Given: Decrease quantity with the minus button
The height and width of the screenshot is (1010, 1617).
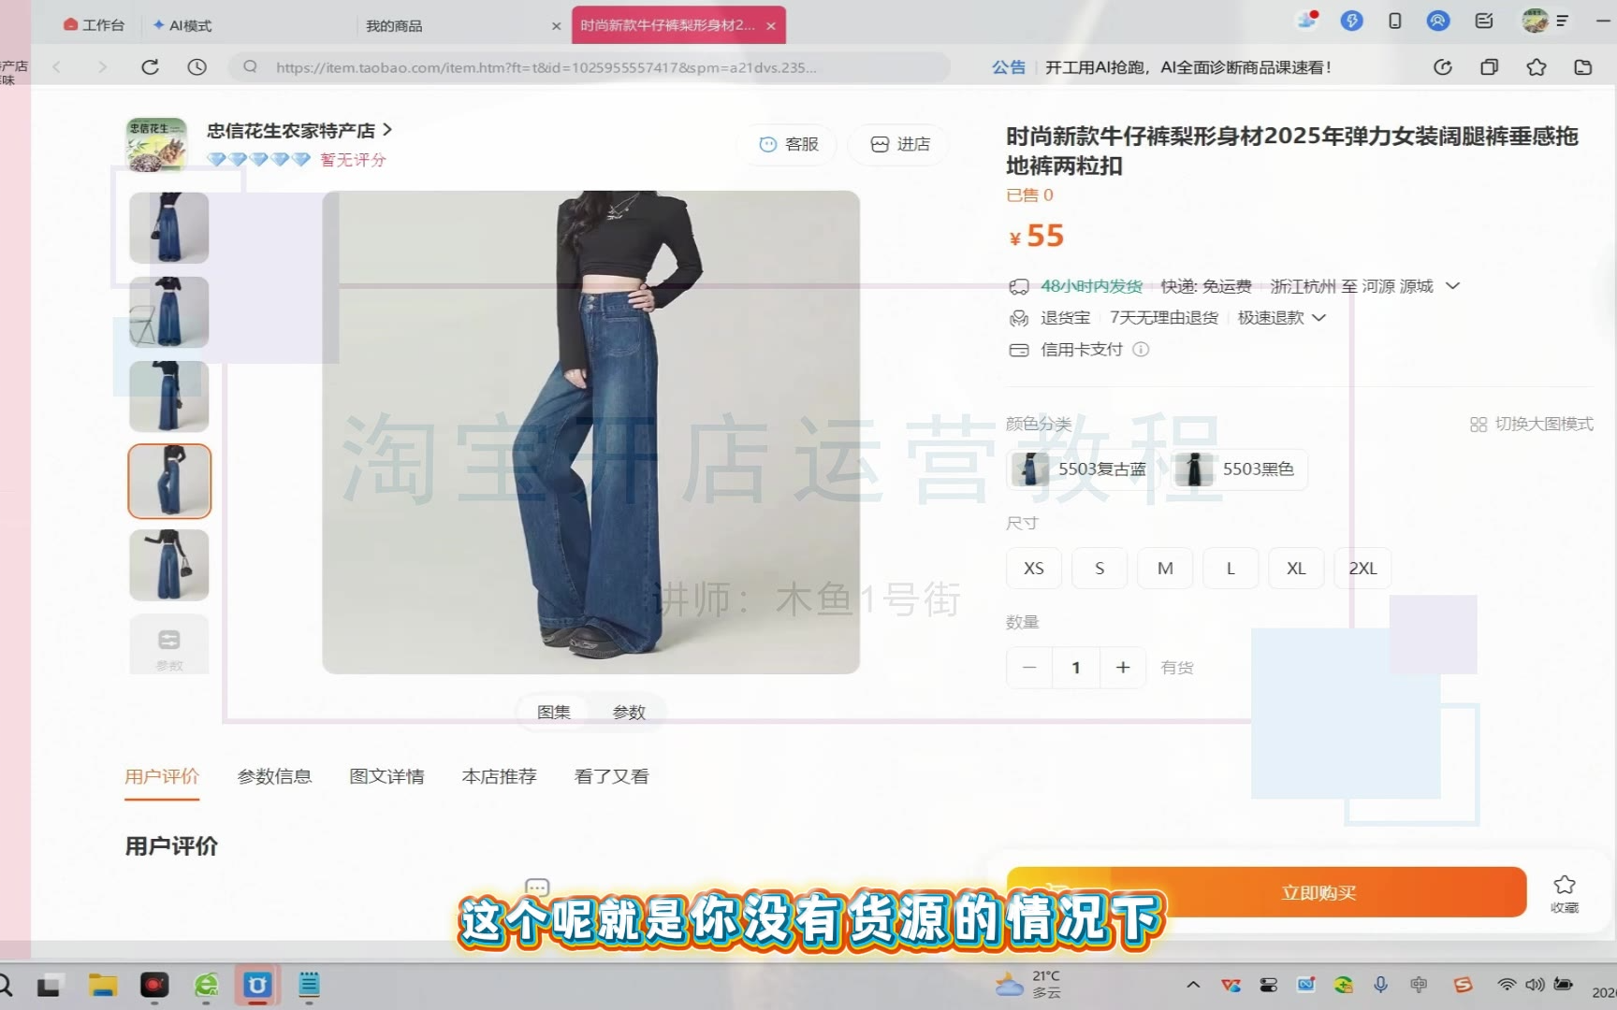Looking at the screenshot, I should (x=1029, y=668).
